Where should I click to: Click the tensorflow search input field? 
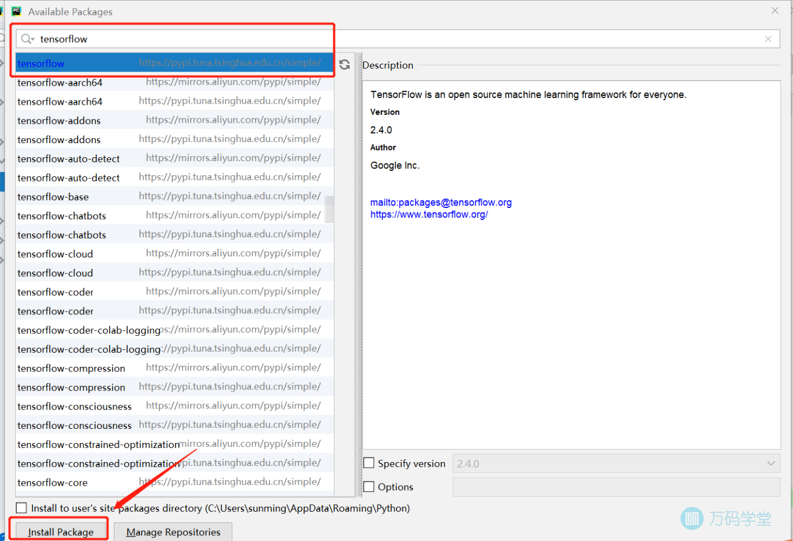click(x=398, y=39)
